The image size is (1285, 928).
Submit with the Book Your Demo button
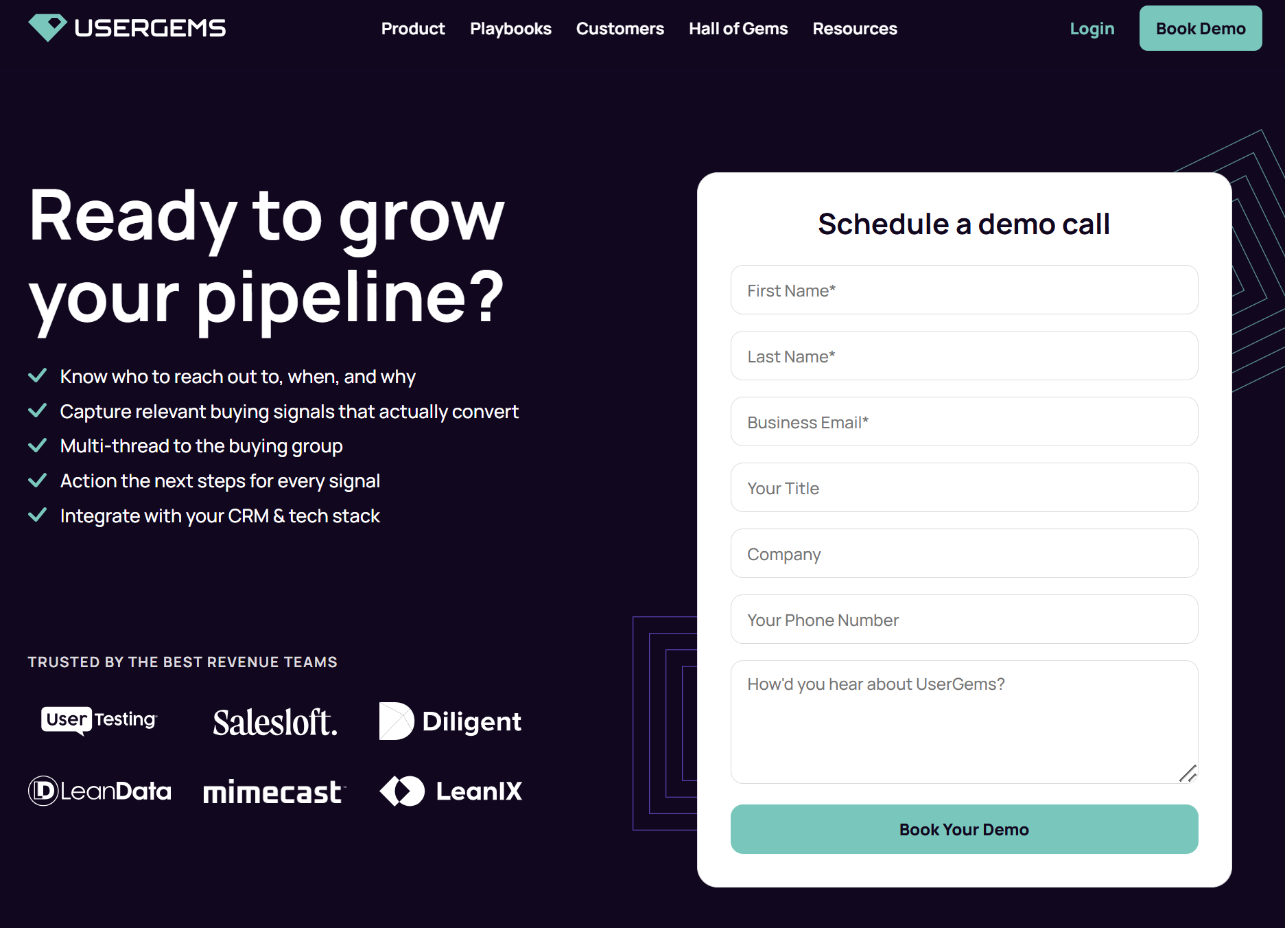[965, 829]
